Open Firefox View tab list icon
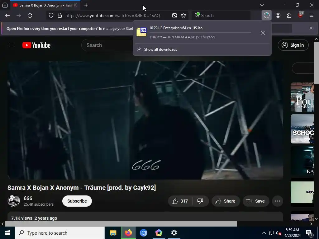Viewport: 319px width, 239px height. pyautogui.click(x=5, y=5)
